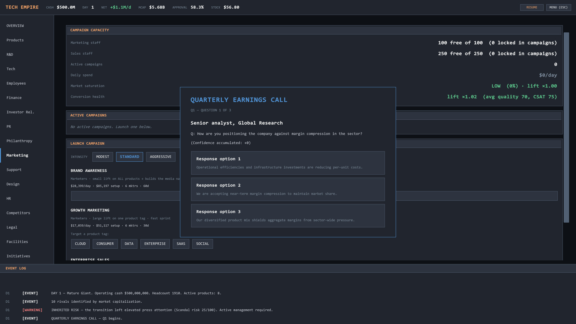Navigate to Facilities
The image size is (576, 324).
[x=27, y=242]
